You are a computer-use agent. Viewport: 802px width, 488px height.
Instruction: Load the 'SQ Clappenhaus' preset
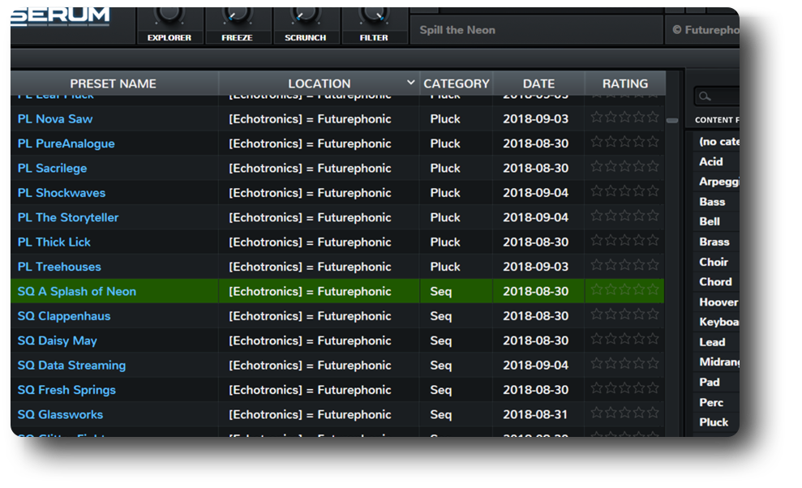(64, 316)
